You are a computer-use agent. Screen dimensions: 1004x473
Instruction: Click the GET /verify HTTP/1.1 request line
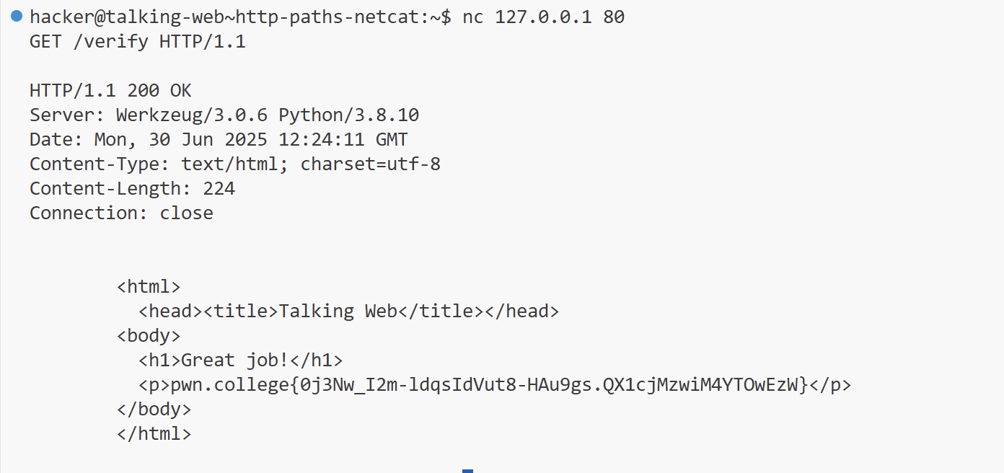click(x=137, y=42)
